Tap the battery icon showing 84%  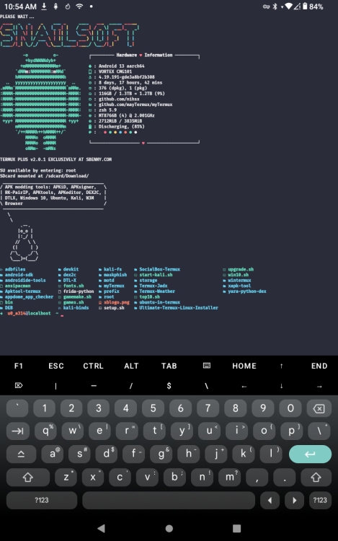[305, 6]
